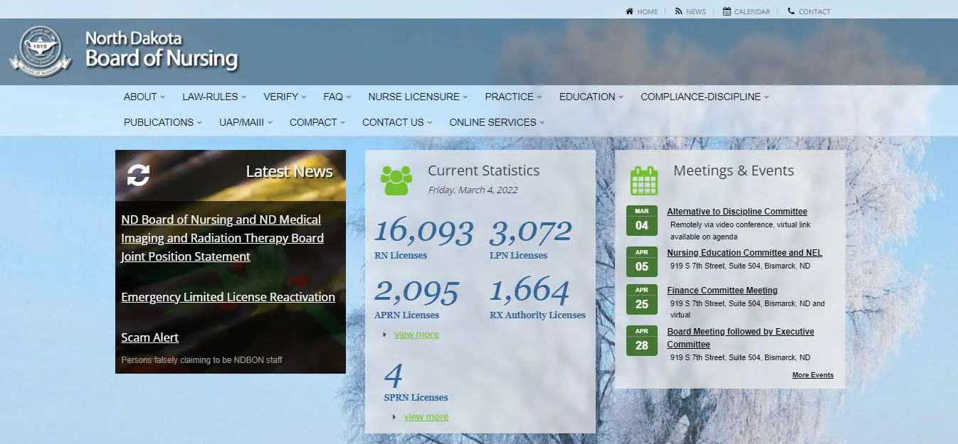
Task: Click the Current Statistics heading
Action: [x=483, y=170]
